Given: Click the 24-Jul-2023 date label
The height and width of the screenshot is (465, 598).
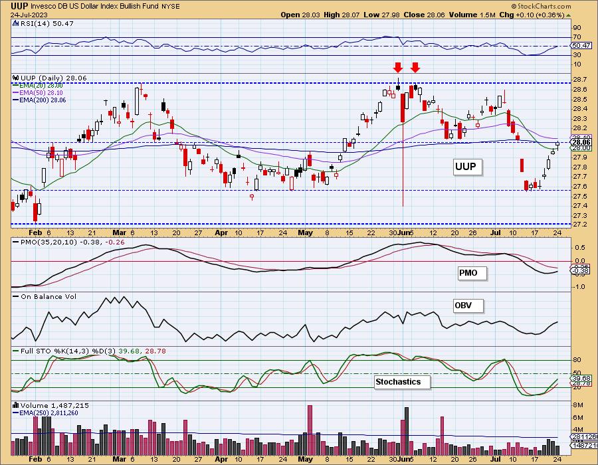Looking at the screenshot, I should click(29, 15).
